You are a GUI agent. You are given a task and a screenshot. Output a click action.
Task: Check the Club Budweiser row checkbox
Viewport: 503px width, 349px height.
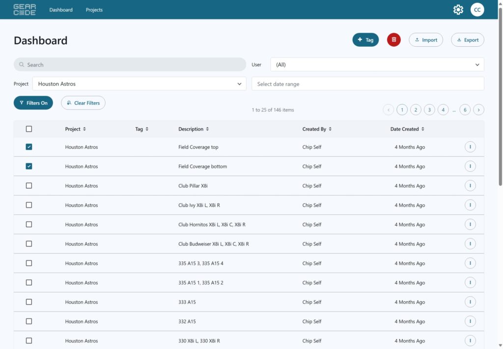[x=29, y=244]
